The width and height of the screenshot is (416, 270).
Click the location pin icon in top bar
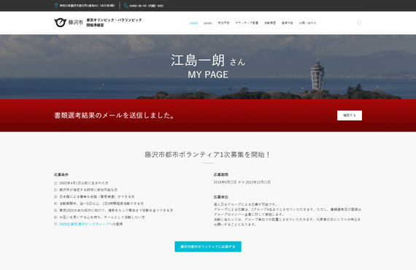point(56,6)
